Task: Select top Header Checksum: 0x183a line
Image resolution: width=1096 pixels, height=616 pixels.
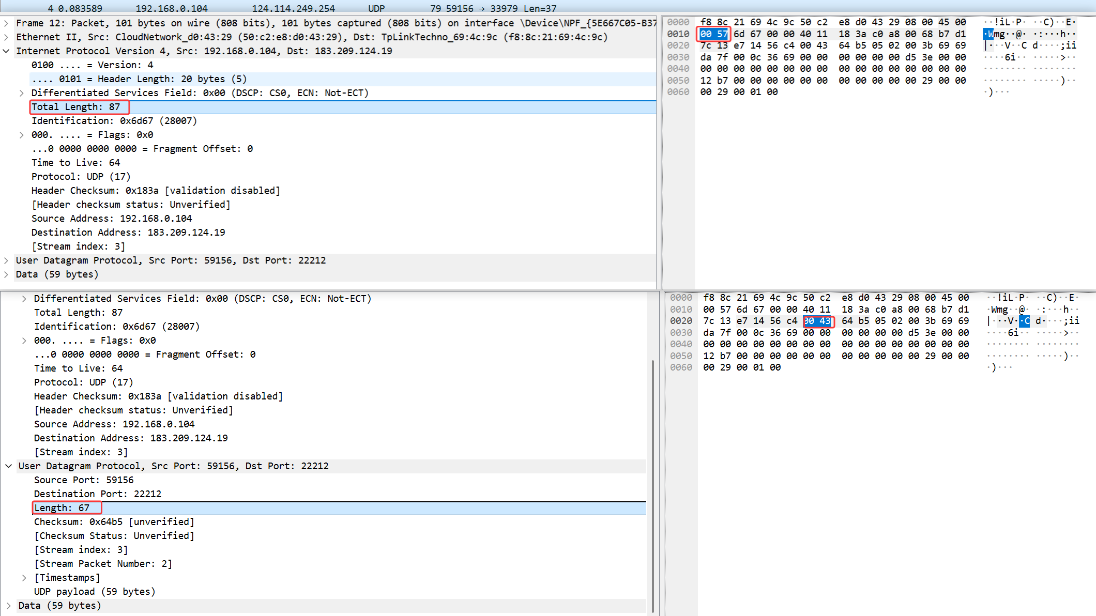Action: coord(155,191)
